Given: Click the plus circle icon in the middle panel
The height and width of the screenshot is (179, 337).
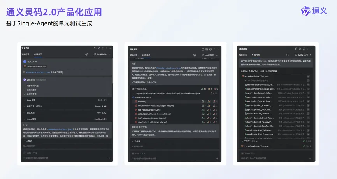Looking at the screenshot, I should (x=194, y=55).
